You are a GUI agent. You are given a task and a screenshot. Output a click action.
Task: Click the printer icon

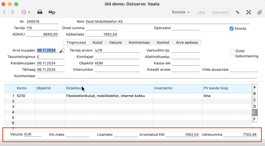tap(40, 12)
